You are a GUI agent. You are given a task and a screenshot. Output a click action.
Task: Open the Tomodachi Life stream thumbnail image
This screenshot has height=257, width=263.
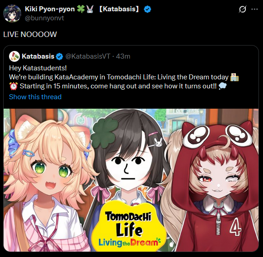(x=131, y=180)
